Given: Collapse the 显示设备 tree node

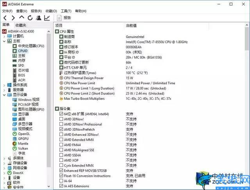Looking at the screenshot, I should [4, 95].
